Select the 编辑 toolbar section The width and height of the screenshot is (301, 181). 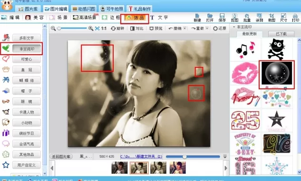10,18
